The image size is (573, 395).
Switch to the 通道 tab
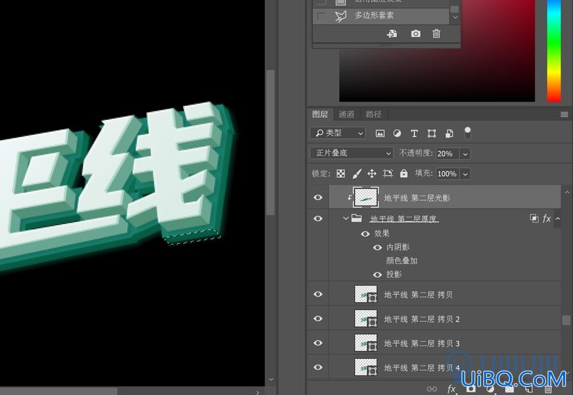[346, 115]
